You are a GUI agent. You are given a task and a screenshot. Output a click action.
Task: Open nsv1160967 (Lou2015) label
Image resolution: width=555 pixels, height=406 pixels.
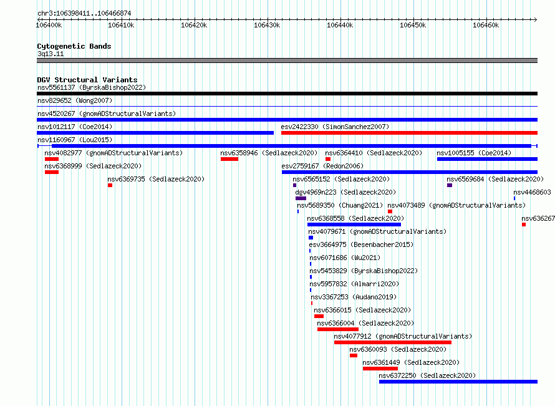tap(75, 140)
